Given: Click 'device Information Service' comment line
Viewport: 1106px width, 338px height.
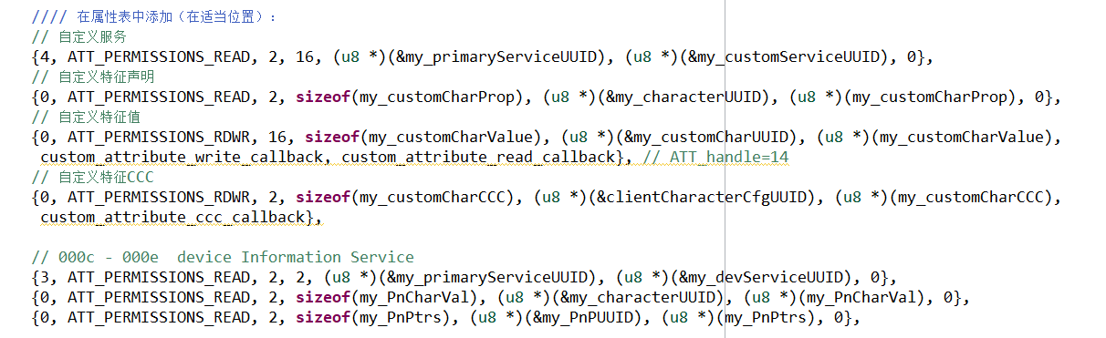Looking at the screenshot, I should (x=296, y=257).
